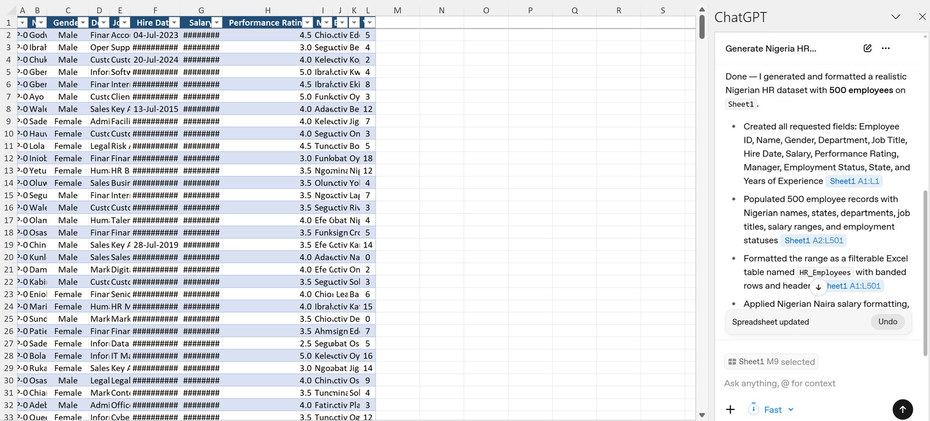Click the worksheet scrollbar down arrow
Image resolution: width=930 pixels, height=421 pixels.
point(702,415)
